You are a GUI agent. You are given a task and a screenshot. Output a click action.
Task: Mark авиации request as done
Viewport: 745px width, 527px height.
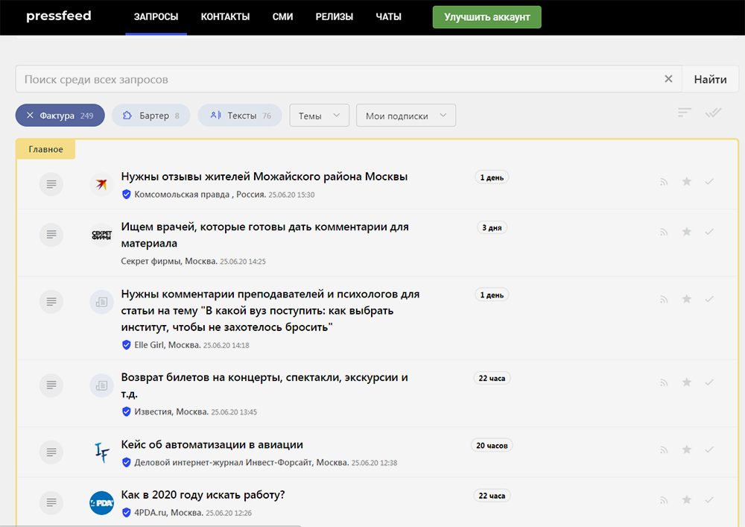[x=709, y=450]
